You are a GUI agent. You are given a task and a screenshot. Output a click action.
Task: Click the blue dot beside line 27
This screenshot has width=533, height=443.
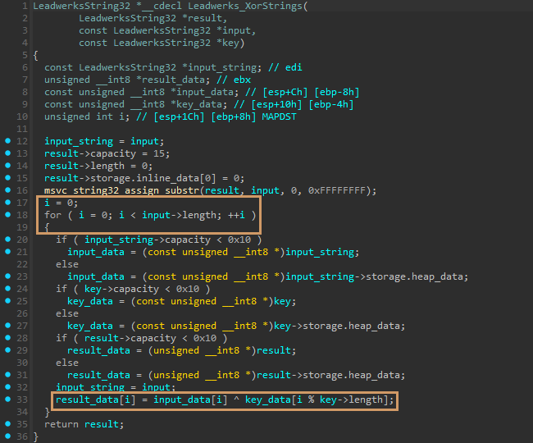[x=8, y=325]
